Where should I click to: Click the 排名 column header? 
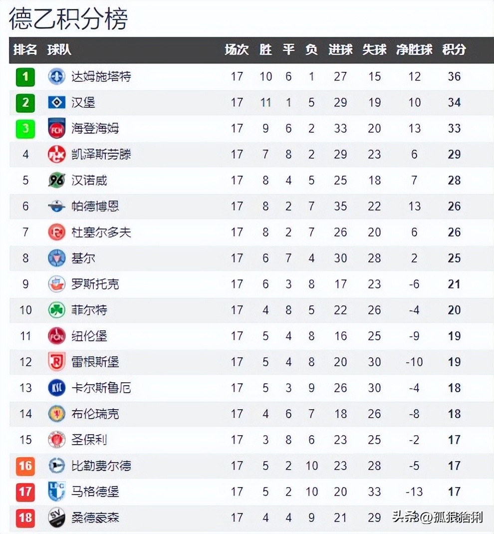pyautogui.click(x=25, y=49)
